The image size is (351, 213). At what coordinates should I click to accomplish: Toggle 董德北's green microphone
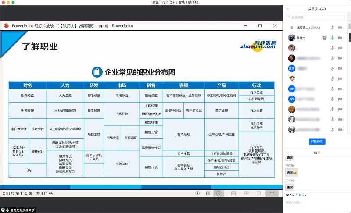coord(332,38)
